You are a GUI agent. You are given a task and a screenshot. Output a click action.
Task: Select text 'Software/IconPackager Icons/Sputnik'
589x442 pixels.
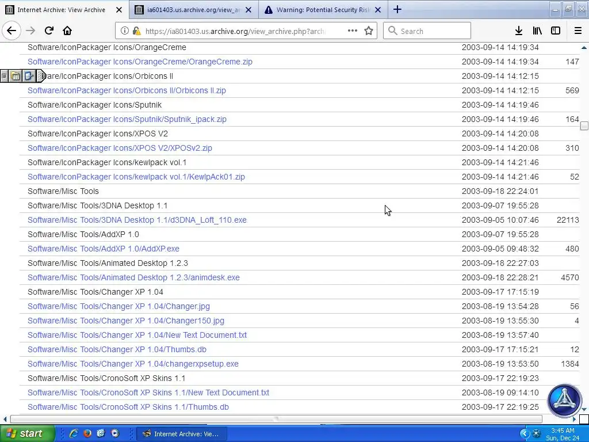point(95,105)
